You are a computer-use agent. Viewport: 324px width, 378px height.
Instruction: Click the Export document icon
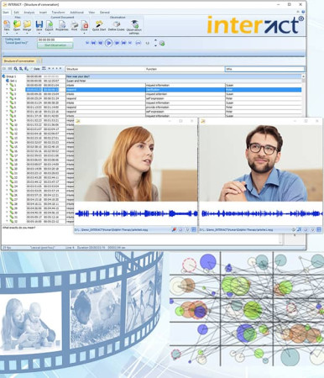[x=50, y=25]
